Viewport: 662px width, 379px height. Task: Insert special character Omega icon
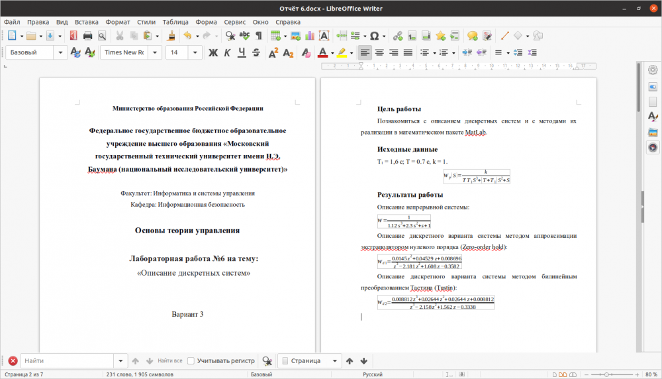[374, 36]
